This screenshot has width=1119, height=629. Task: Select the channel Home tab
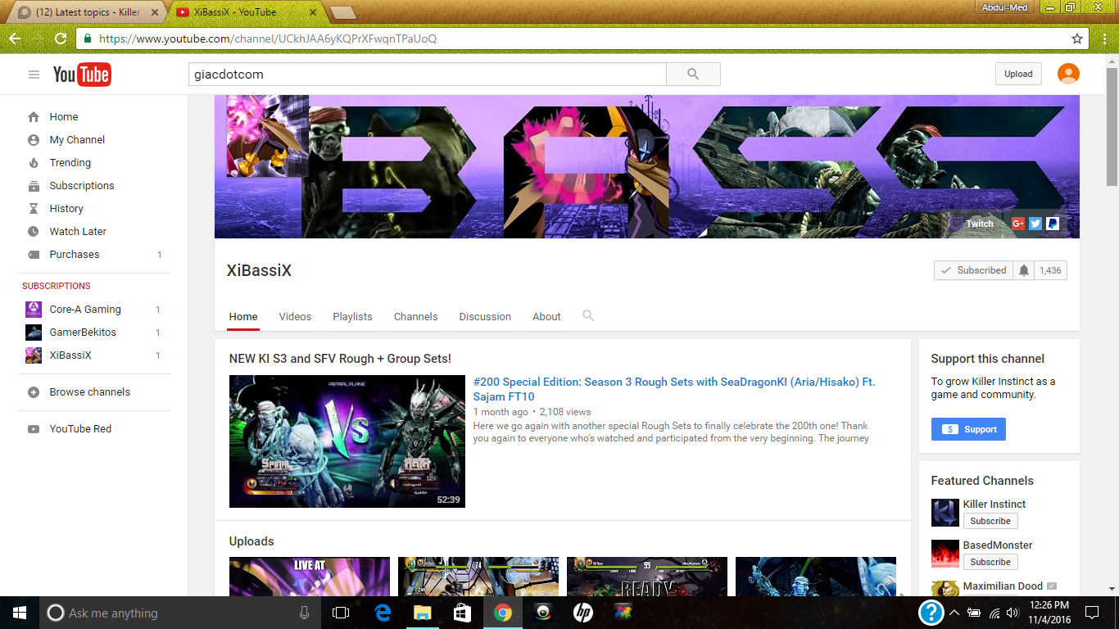click(243, 316)
